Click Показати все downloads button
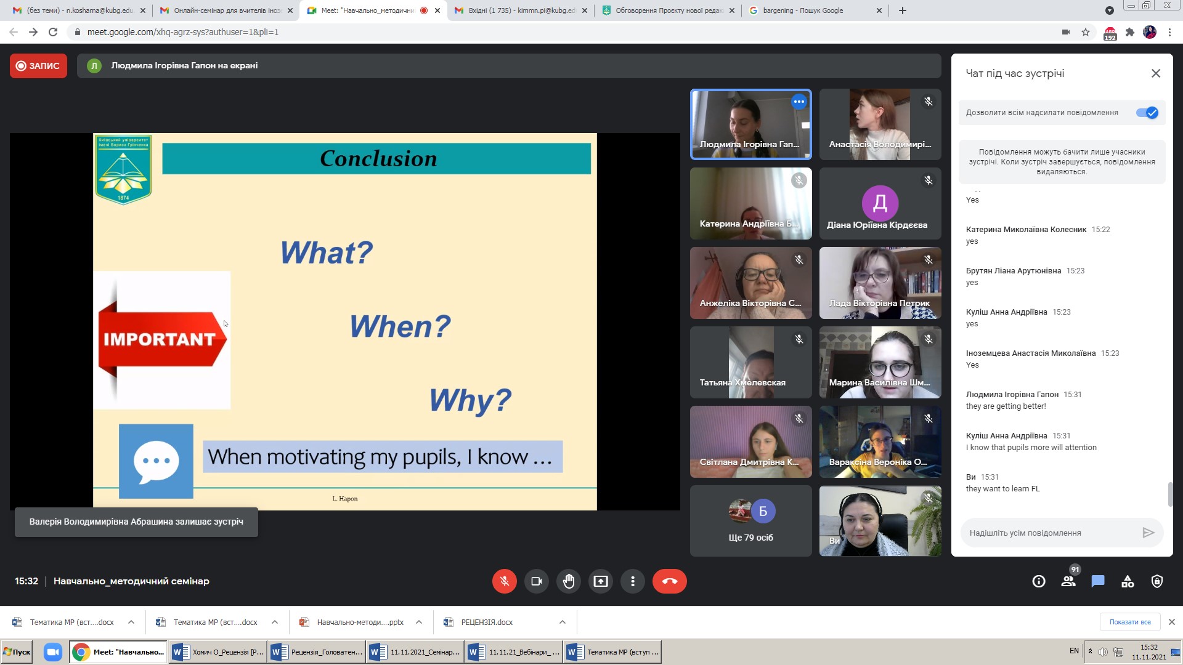 pyautogui.click(x=1129, y=622)
